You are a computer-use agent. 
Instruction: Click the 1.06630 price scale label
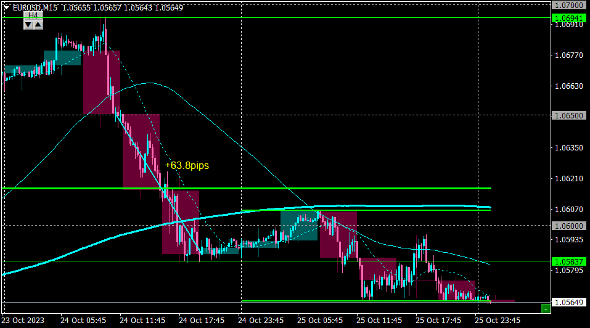coord(569,86)
